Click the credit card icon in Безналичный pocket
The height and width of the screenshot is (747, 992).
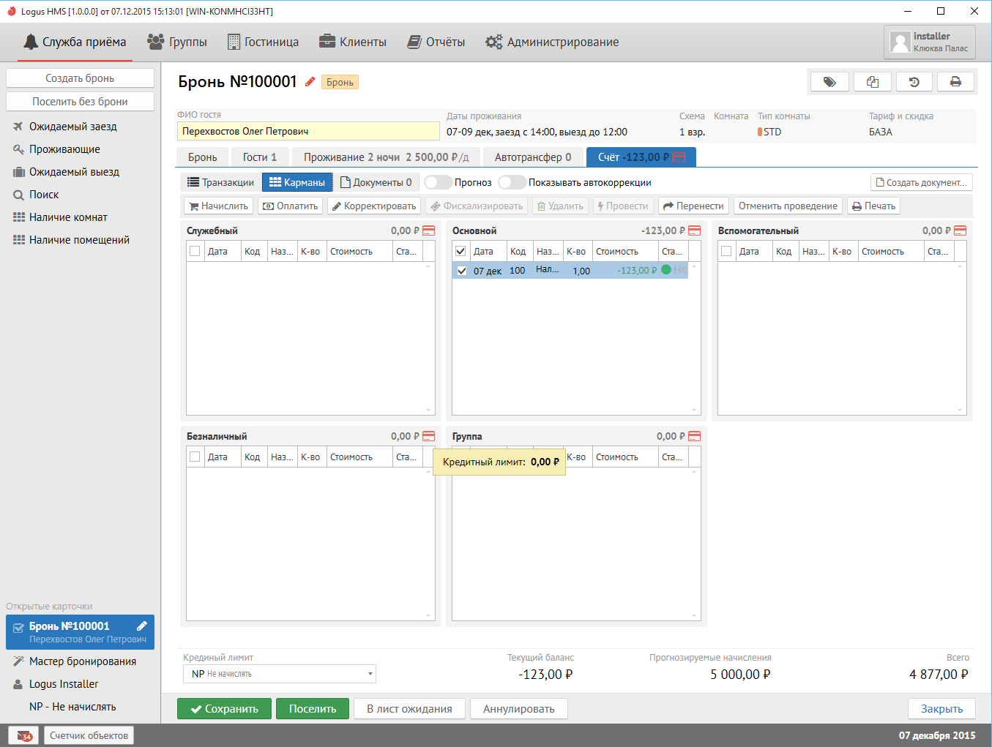click(429, 436)
